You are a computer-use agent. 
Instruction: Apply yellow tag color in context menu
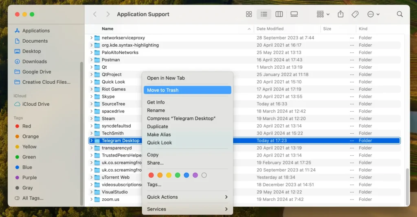tap(169, 176)
